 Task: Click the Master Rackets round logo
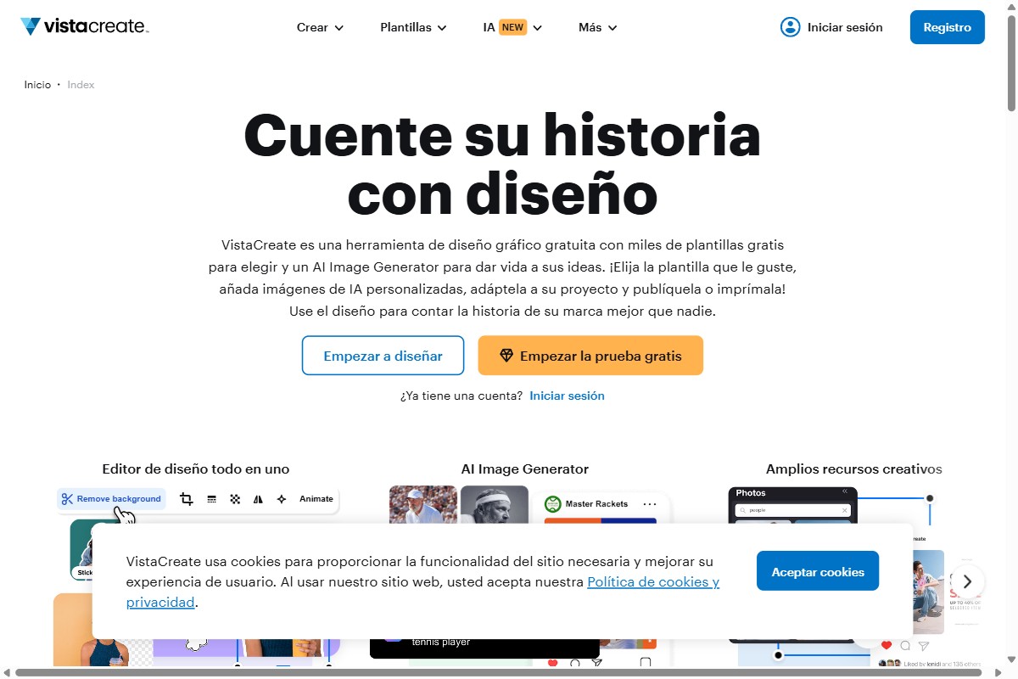553,504
